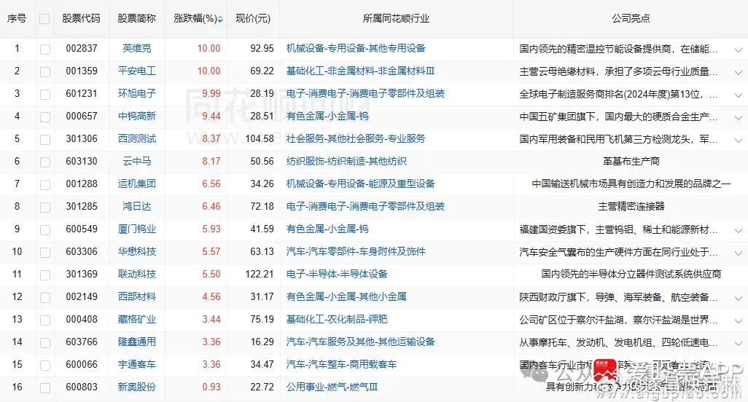The width and height of the screenshot is (748, 402).
Task: Open stock link 联动科技
Action: (x=137, y=274)
